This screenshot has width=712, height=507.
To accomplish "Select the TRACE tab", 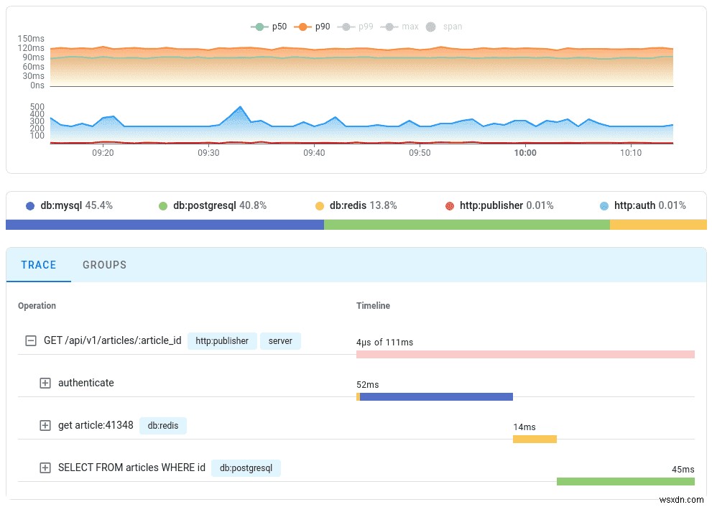I will 38,265.
